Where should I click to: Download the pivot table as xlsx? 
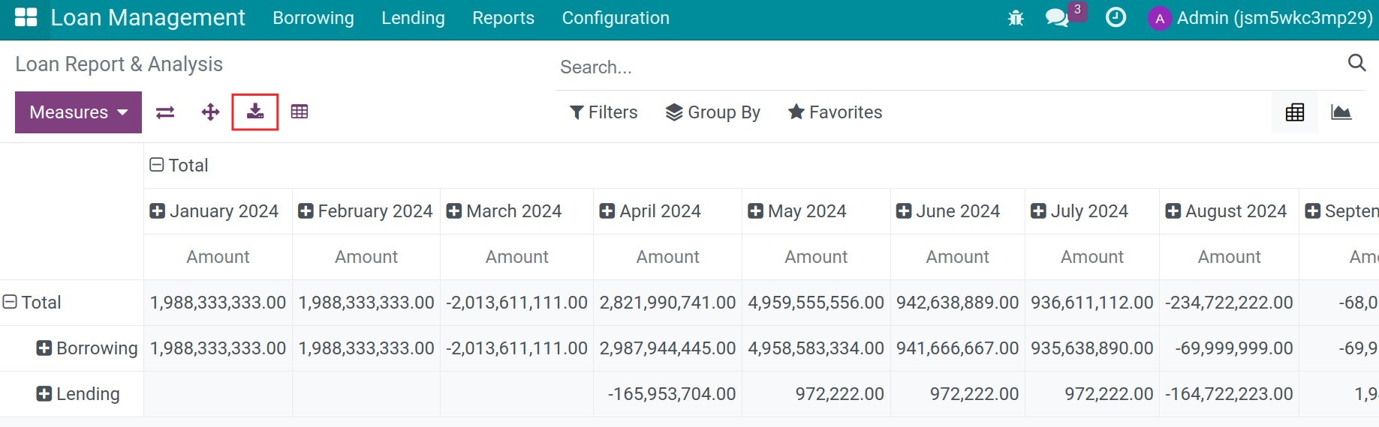click(255, 112)
